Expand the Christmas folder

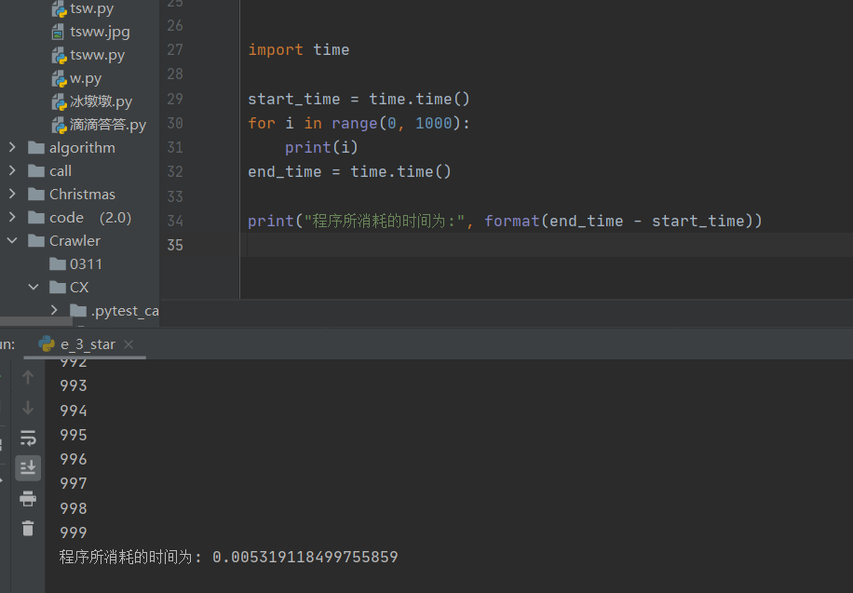12,195
